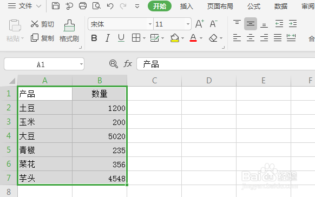Screen dimensions: 315x197
Task: Expand quick access toolbar customization arrow
Action: (x=137, y=6)
